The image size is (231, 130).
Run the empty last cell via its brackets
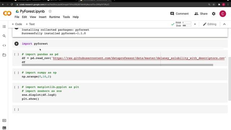pos(17,109)
